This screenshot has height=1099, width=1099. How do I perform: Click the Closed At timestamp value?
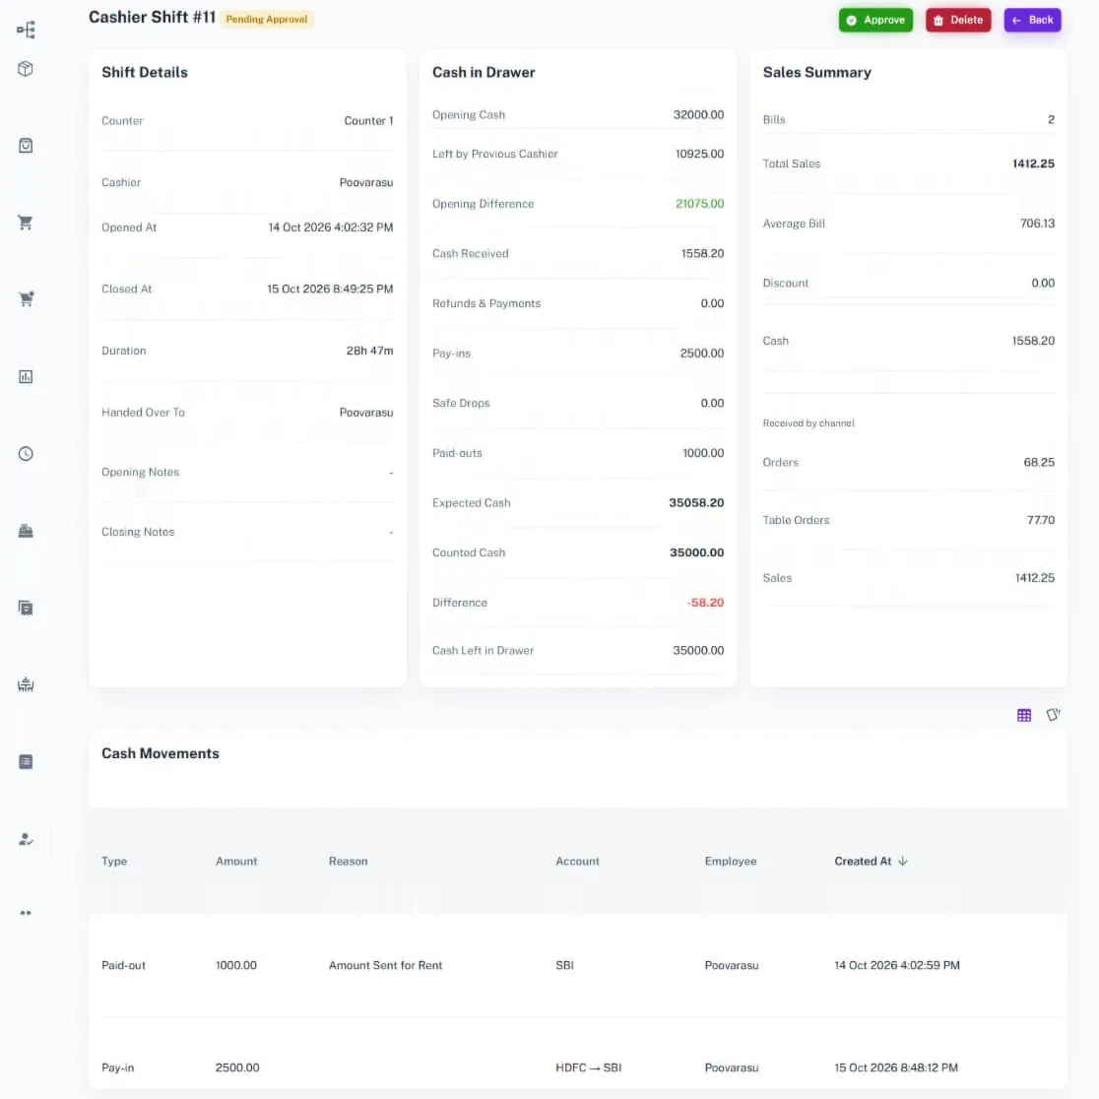coord(330,289)
